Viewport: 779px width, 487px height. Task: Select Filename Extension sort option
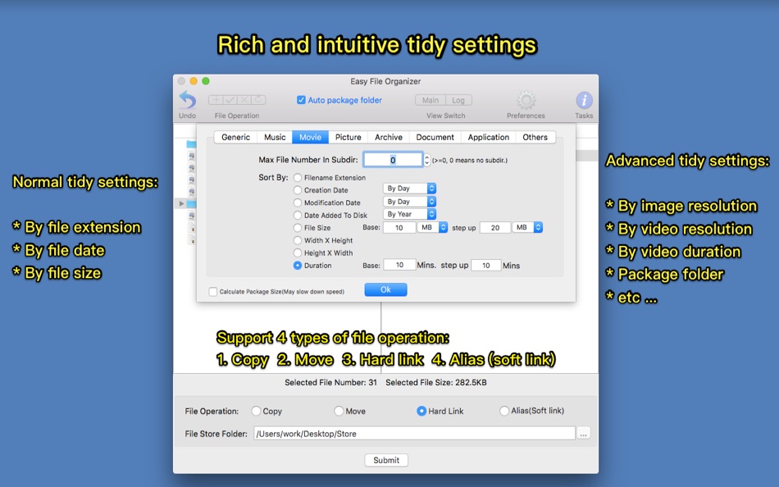tap(297, 177)
